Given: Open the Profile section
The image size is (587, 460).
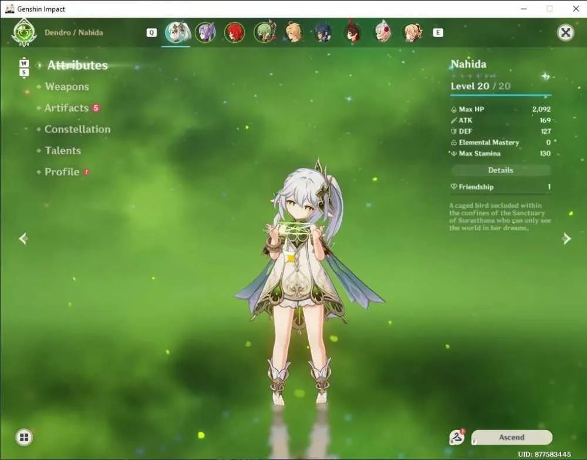Looking at the screenshot, I should 62,172.
